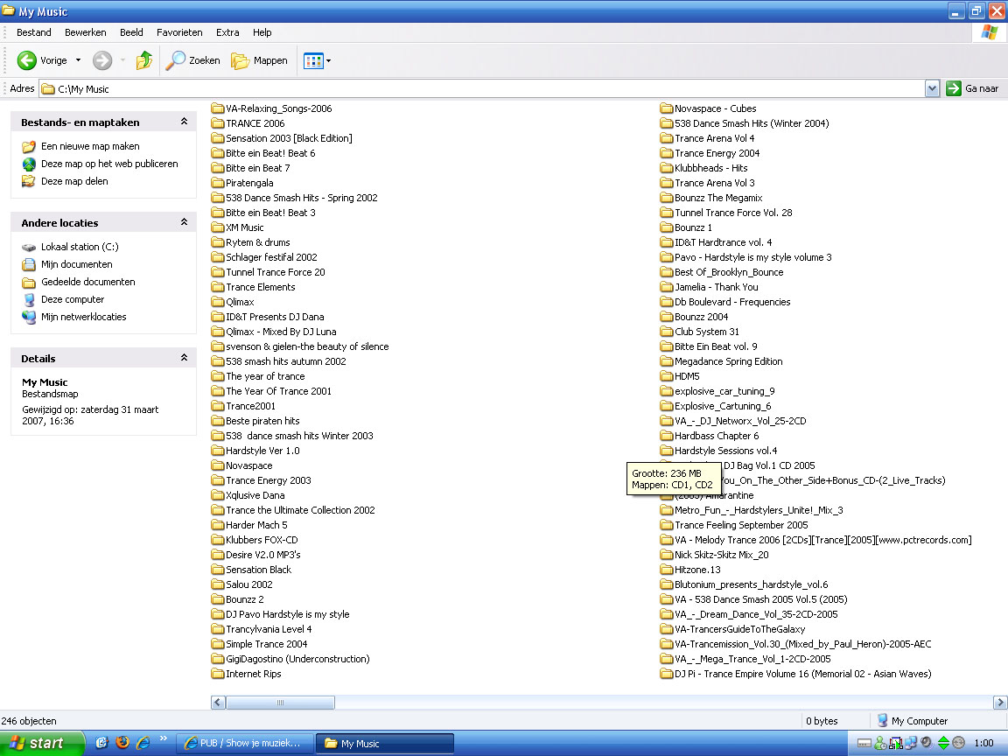Image resolution: width=1008 pixels, height=756 pixels.
Task: Select the HDM5 folder icon
Action: tap(667, 376)
